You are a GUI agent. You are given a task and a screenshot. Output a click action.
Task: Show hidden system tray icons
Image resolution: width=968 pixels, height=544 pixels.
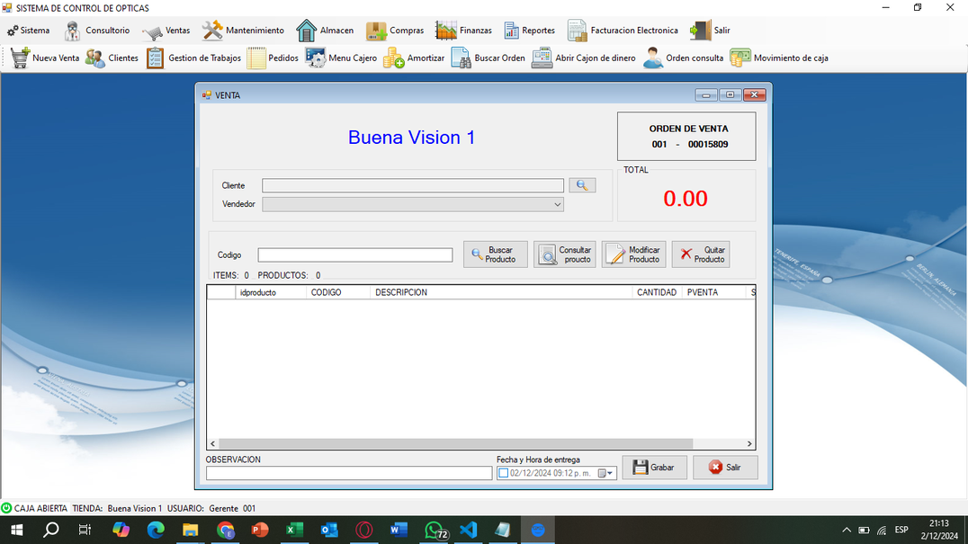click(847, 530)
